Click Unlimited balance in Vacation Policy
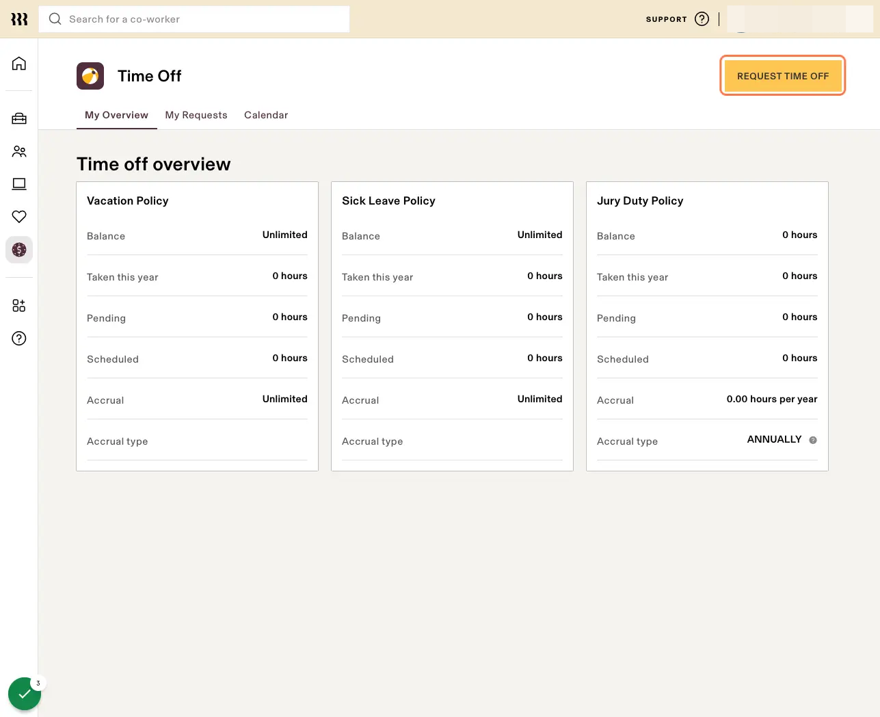880x717 pixels. (285, 235)
